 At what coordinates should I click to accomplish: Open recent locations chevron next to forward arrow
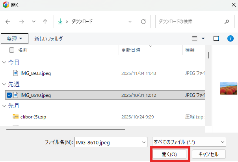pyautogui.click(x=33, y=22)
